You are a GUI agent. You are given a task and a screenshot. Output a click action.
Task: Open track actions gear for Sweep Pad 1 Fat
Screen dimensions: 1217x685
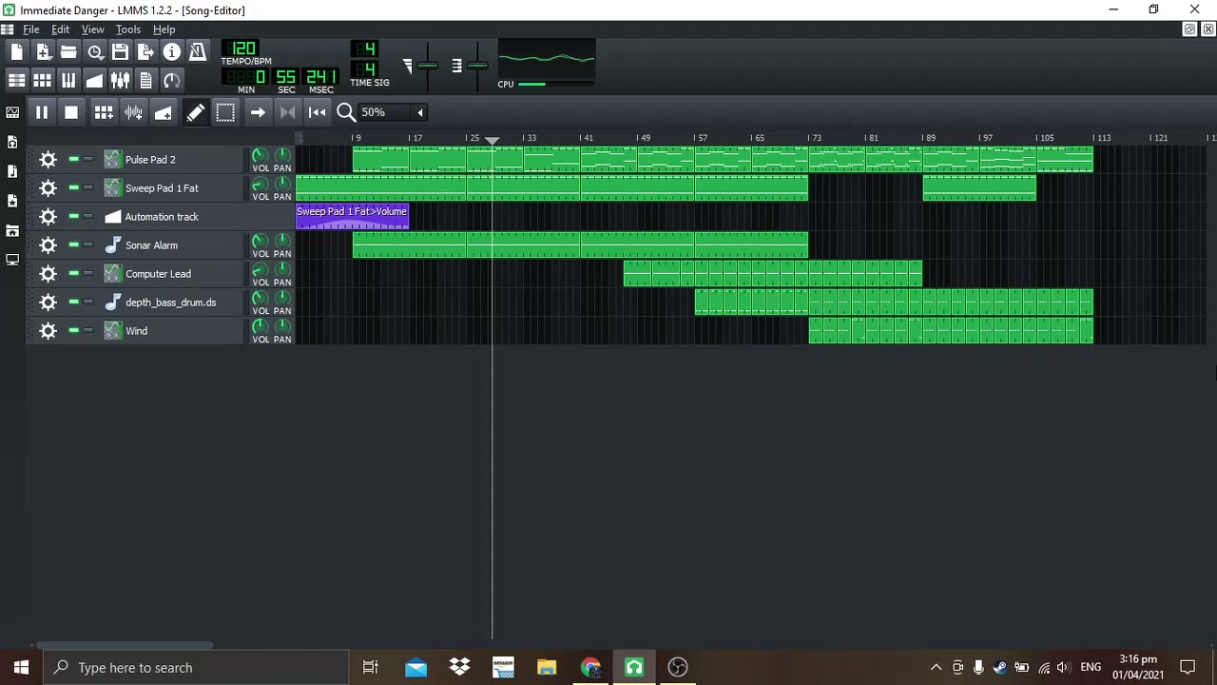pos(48,188)
